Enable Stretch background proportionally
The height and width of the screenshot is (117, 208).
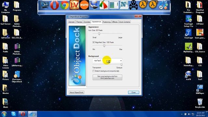pos(94,71)
